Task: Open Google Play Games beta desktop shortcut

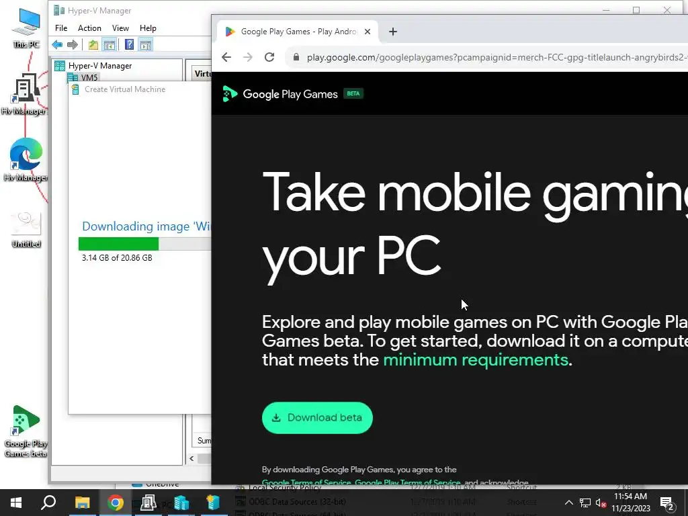Action: click(26, 431)
